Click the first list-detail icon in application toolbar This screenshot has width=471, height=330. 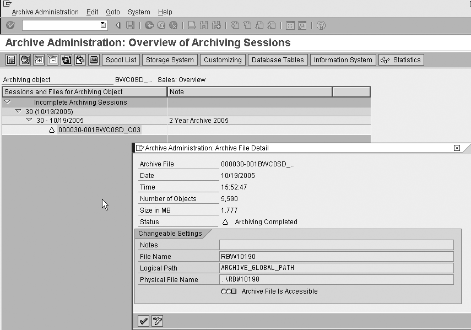11,59
